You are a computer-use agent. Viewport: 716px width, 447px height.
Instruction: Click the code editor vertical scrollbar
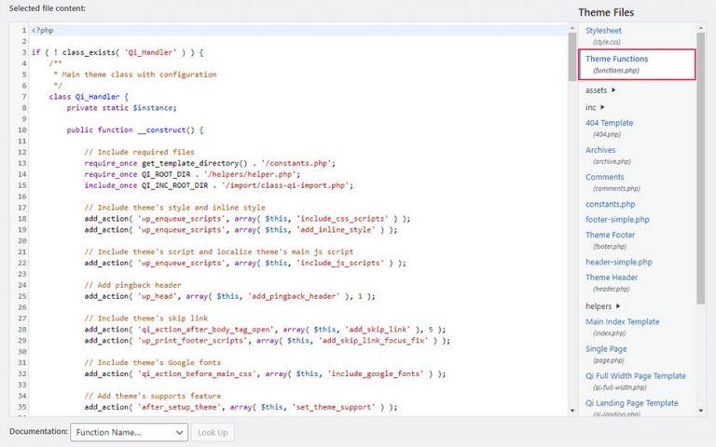pos(573,186)
